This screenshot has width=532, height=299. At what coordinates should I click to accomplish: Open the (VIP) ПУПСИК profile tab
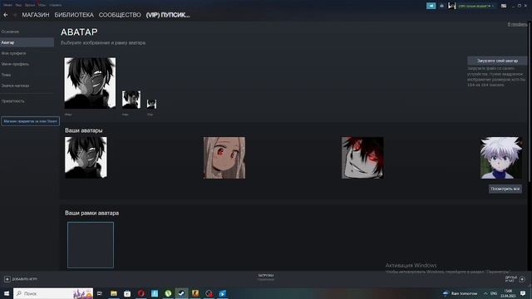[168, 15]
